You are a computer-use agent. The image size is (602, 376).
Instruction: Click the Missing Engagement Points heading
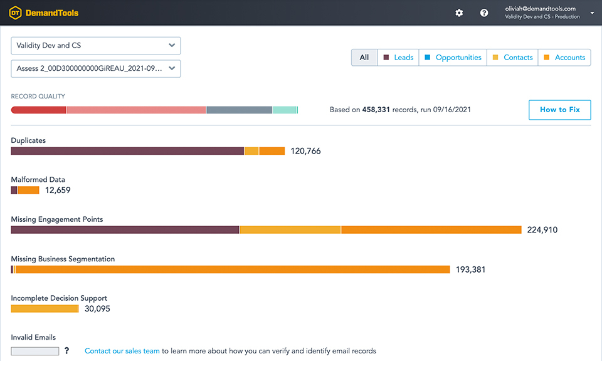click(57, 219)
